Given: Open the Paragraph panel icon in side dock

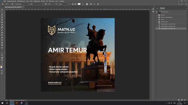Looking at the screenshot, I should (x=153, y=12).
